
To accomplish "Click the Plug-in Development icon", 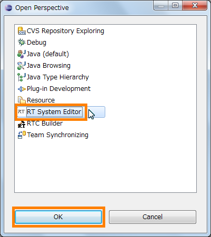I will [22, 89].
